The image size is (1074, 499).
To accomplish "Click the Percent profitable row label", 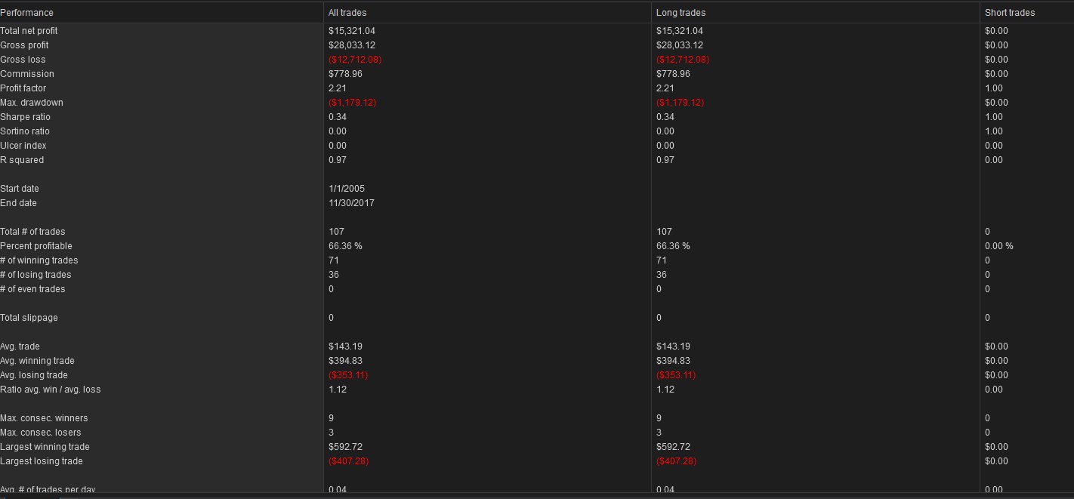I will (36, 246).
